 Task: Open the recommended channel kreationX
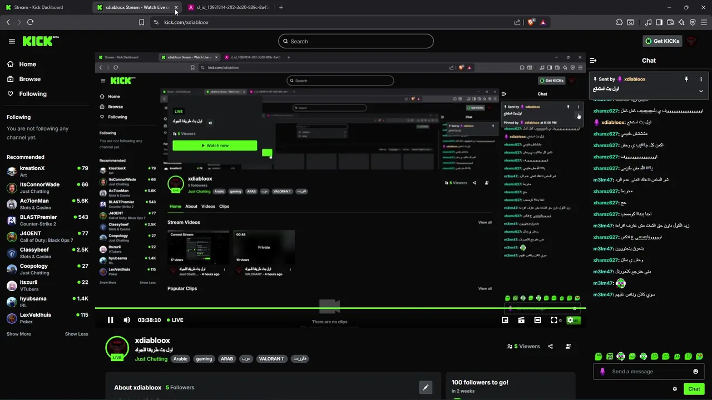pos(47,171)
